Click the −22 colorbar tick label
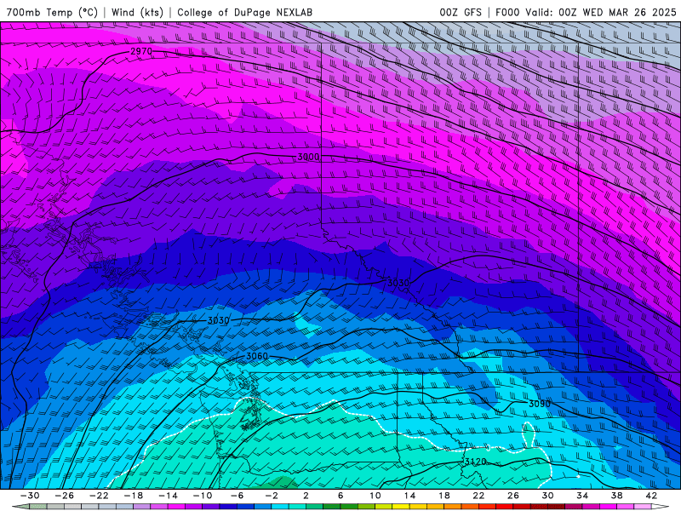This screenshot has width=681, height=511. pyautogui.click(x=99, y=496)
